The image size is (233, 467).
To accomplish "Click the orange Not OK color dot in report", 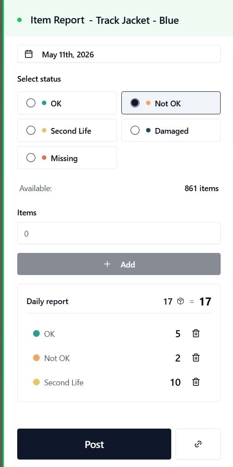I will 36,358.
